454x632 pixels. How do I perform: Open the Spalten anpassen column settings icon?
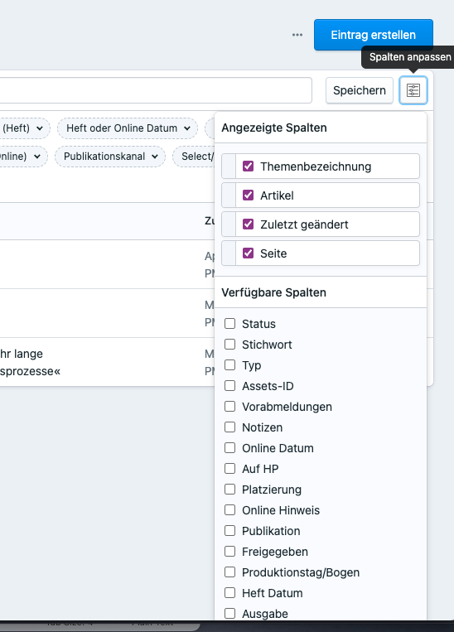(413, 90)
